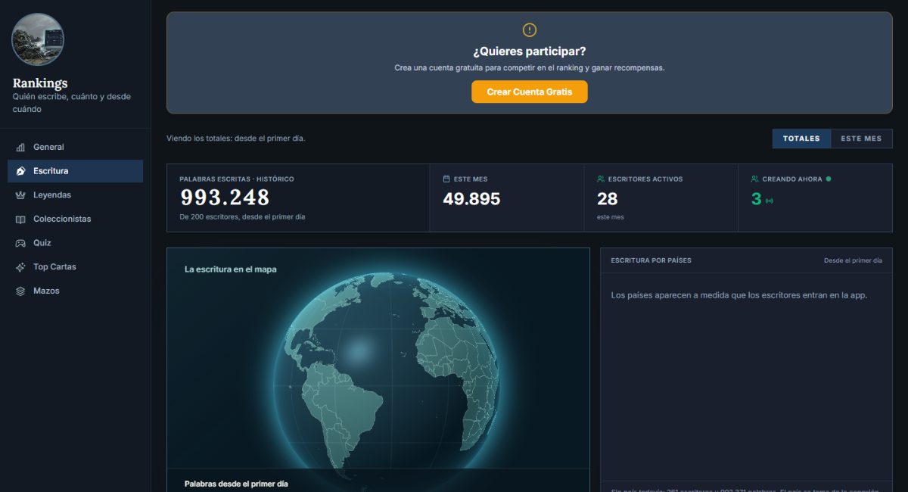
Task: Click the crown icon for Leyendas
Action: (x=20, y=195)
